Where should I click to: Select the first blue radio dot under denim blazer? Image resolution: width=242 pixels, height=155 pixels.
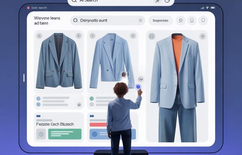[38, 98]
